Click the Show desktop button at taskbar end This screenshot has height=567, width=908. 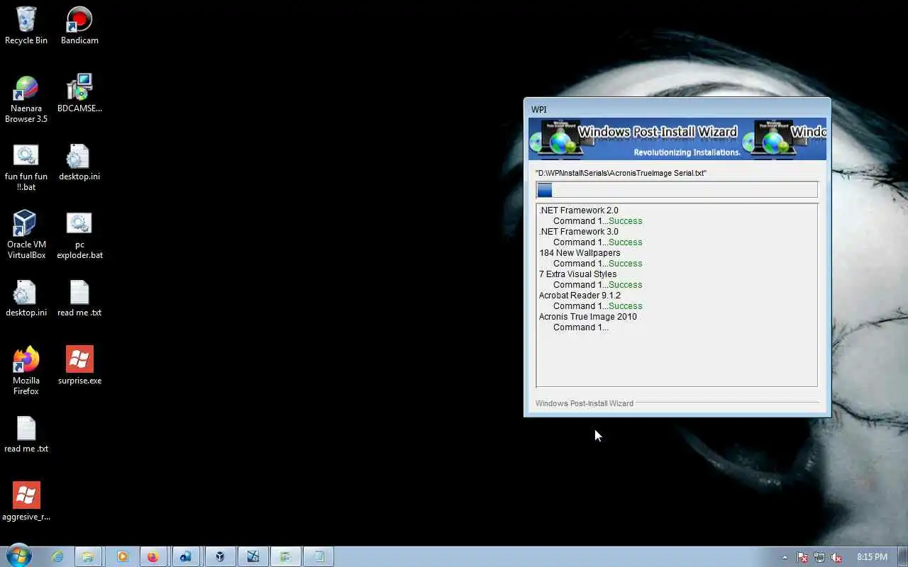902,557
